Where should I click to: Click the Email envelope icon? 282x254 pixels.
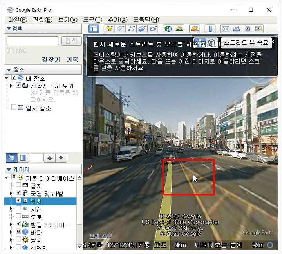(226, 29)
